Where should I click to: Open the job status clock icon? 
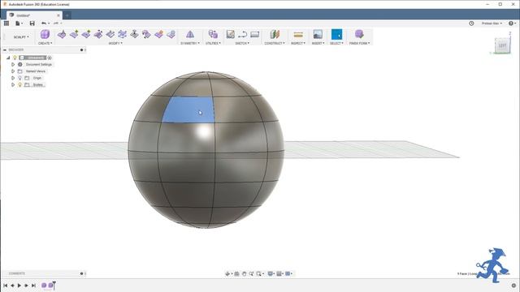pos(471,24)
